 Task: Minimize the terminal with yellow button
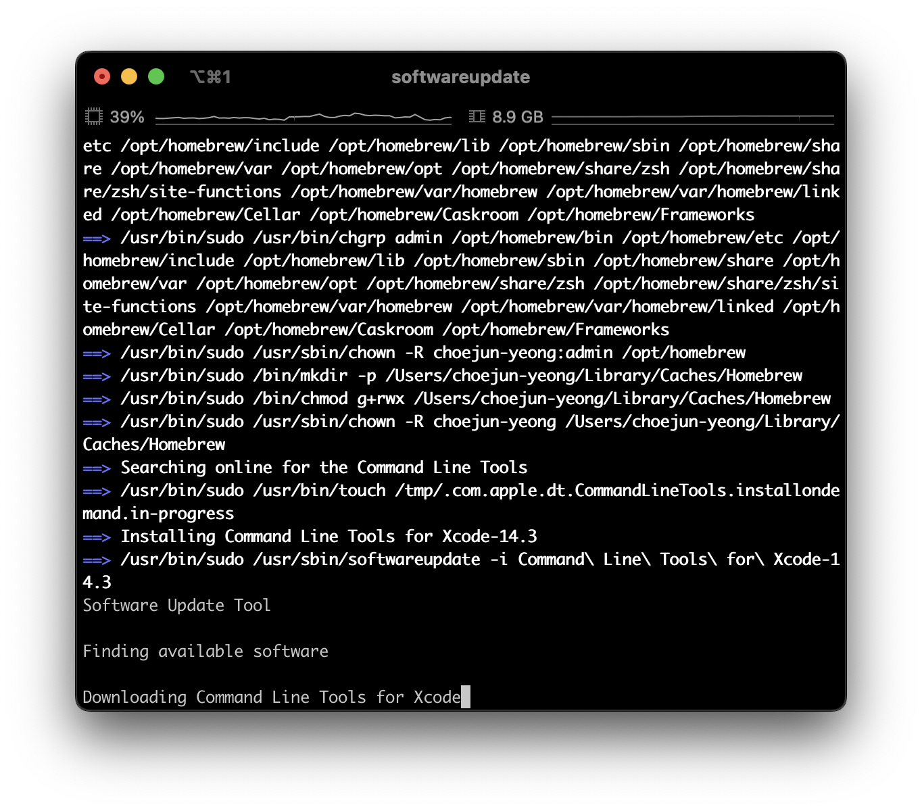point(129,76)
